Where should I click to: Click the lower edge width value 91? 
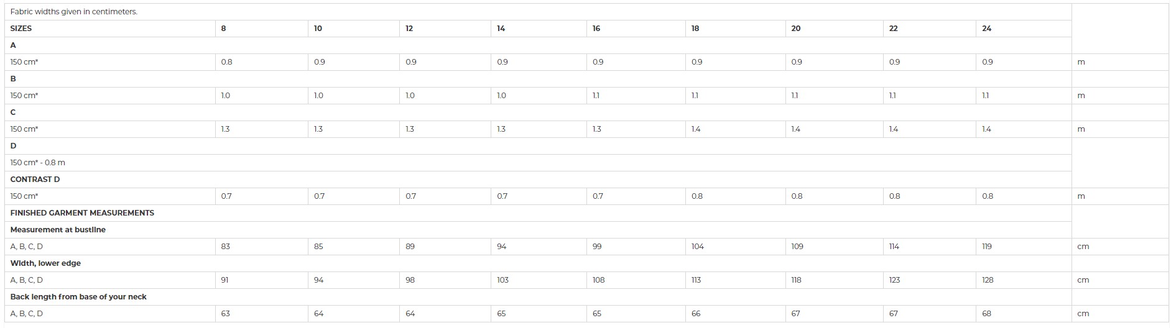pos(225,280)
